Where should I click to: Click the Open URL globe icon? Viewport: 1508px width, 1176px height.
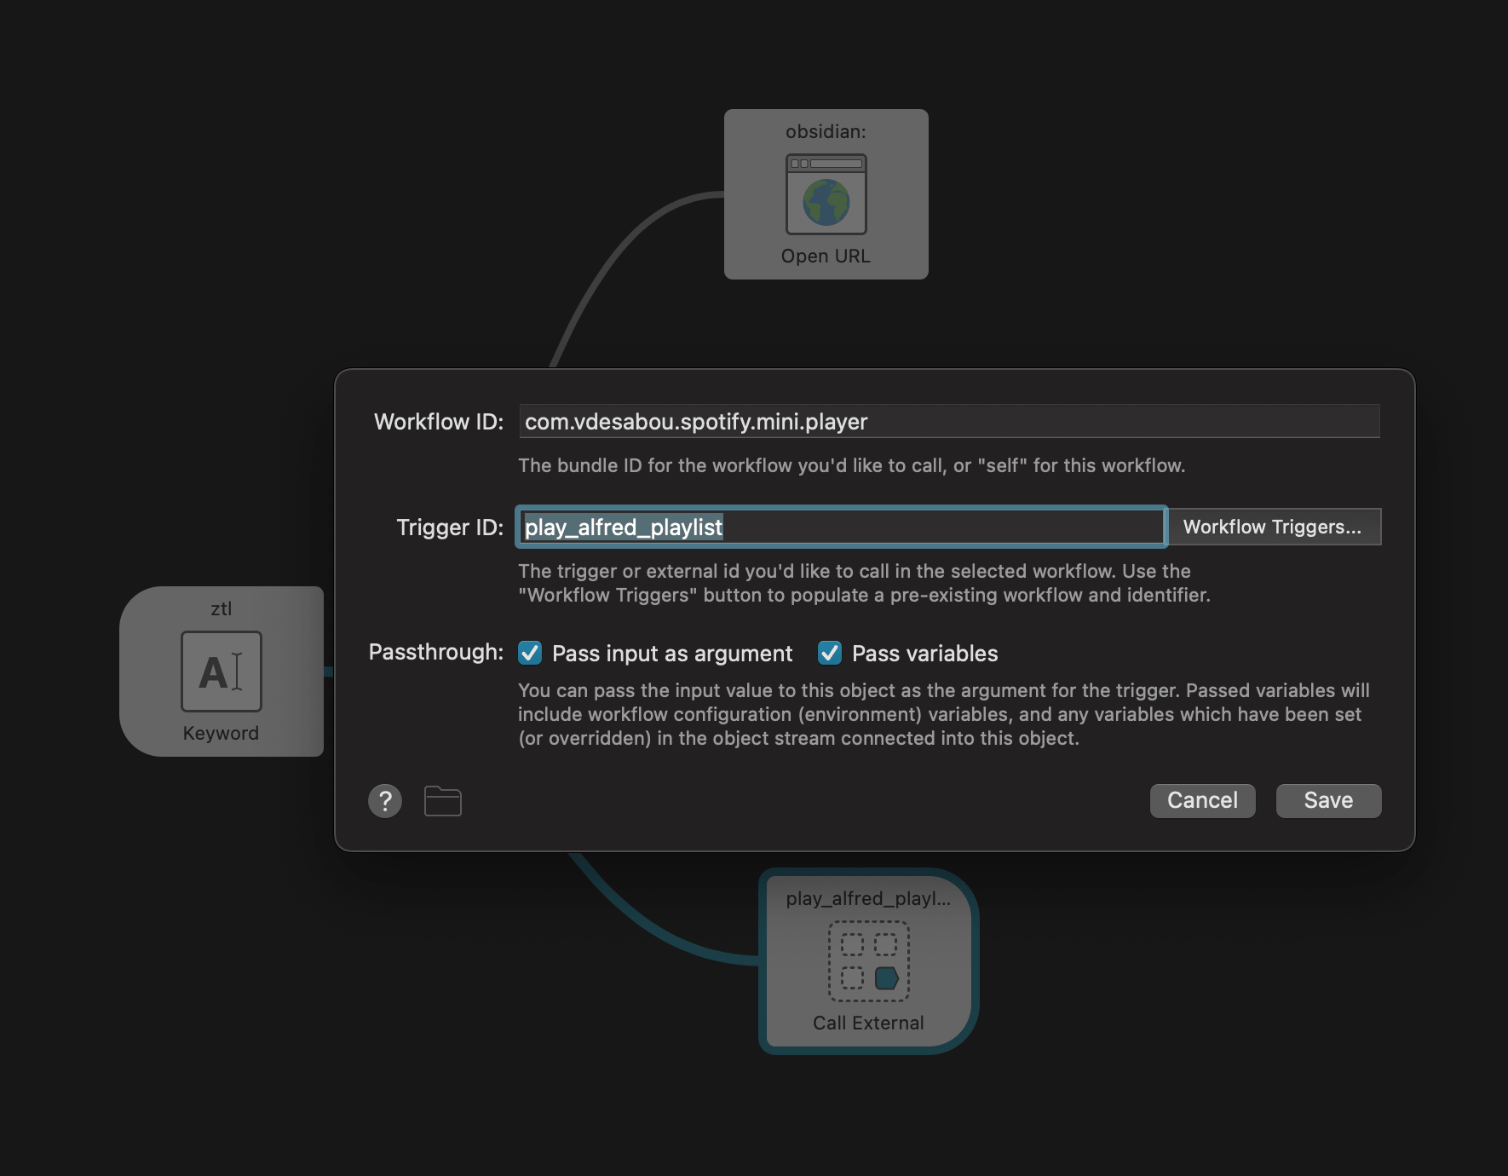point(826,194)
